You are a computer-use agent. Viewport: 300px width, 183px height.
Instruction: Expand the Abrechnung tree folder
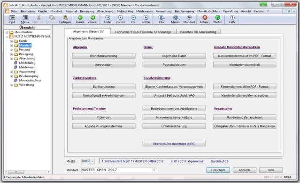coord(11,59)
